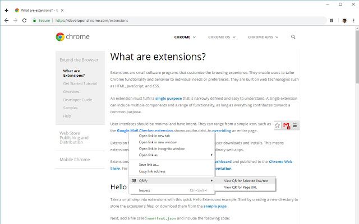Expand the 'Open link as' submenu arrow
The width and height of the screenshot is (359, 224).
pos(211,155)
